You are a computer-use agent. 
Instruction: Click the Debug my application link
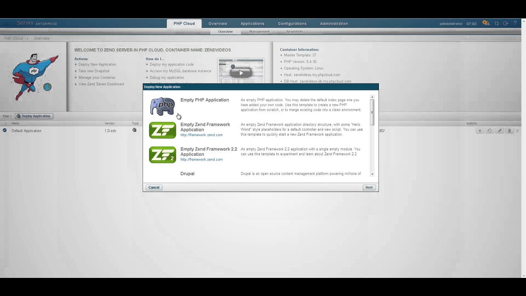pos(167,78)
